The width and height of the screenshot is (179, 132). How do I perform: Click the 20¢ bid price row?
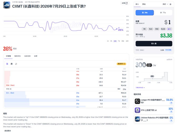pos(66,104)
